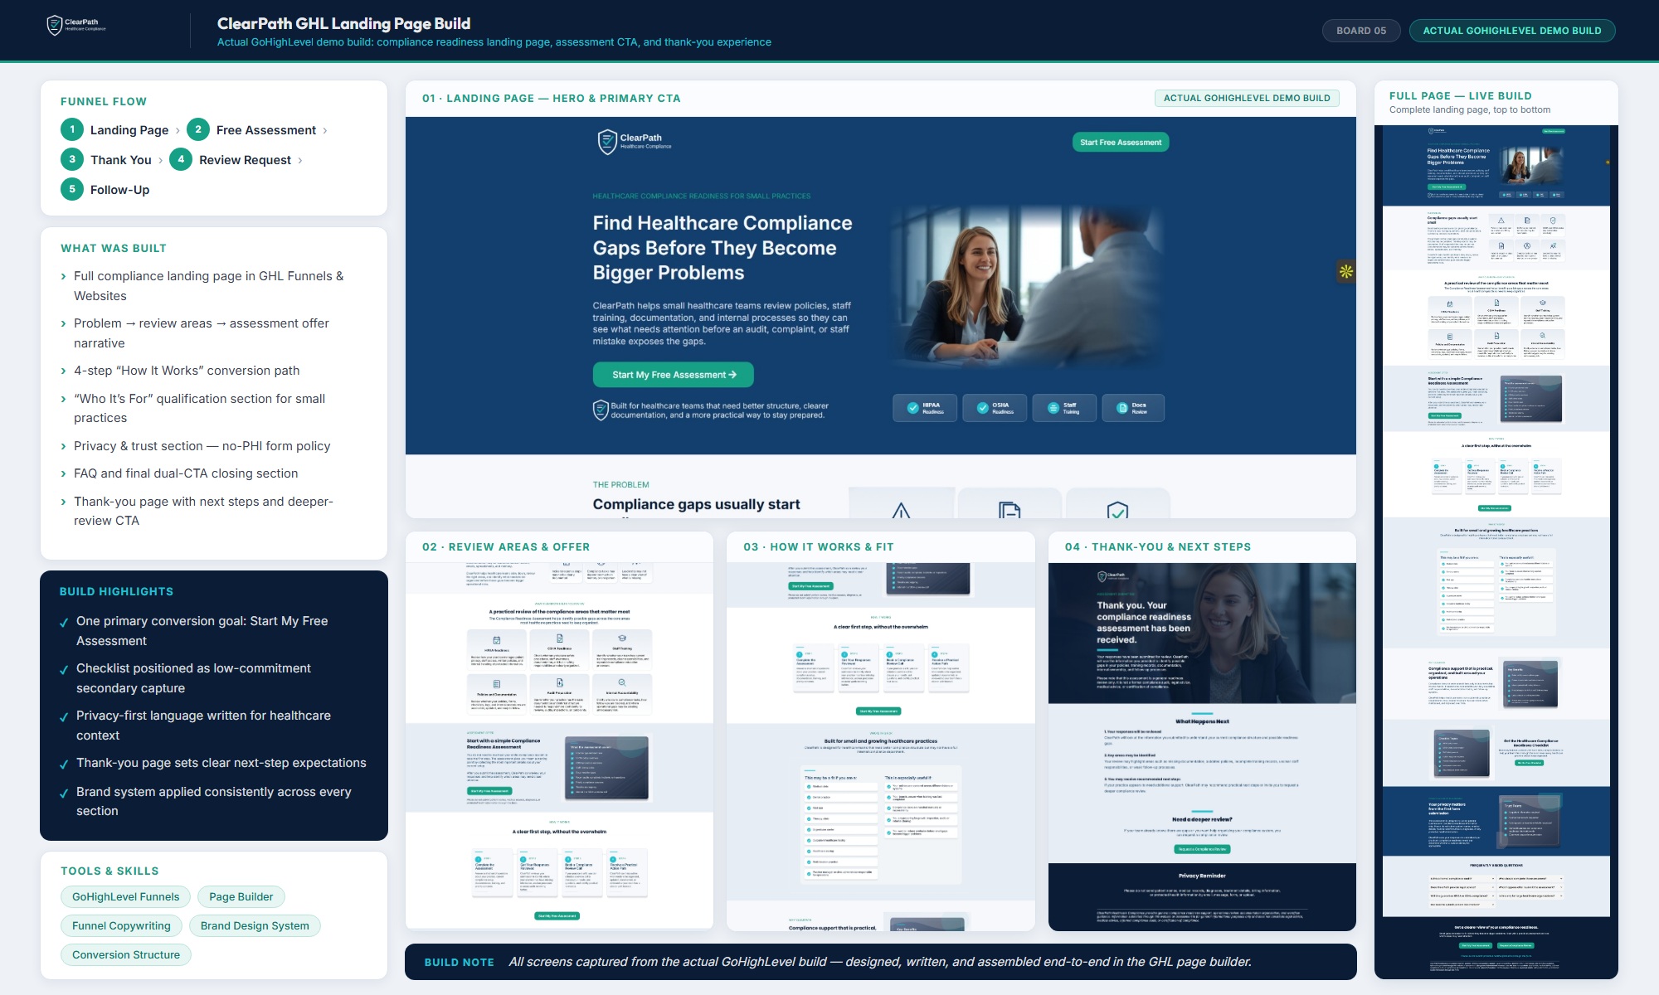
Task: Click the 'ClearPath GHL Landing Page Build' title
Action: pyautogui.click(x=343, y=23)
